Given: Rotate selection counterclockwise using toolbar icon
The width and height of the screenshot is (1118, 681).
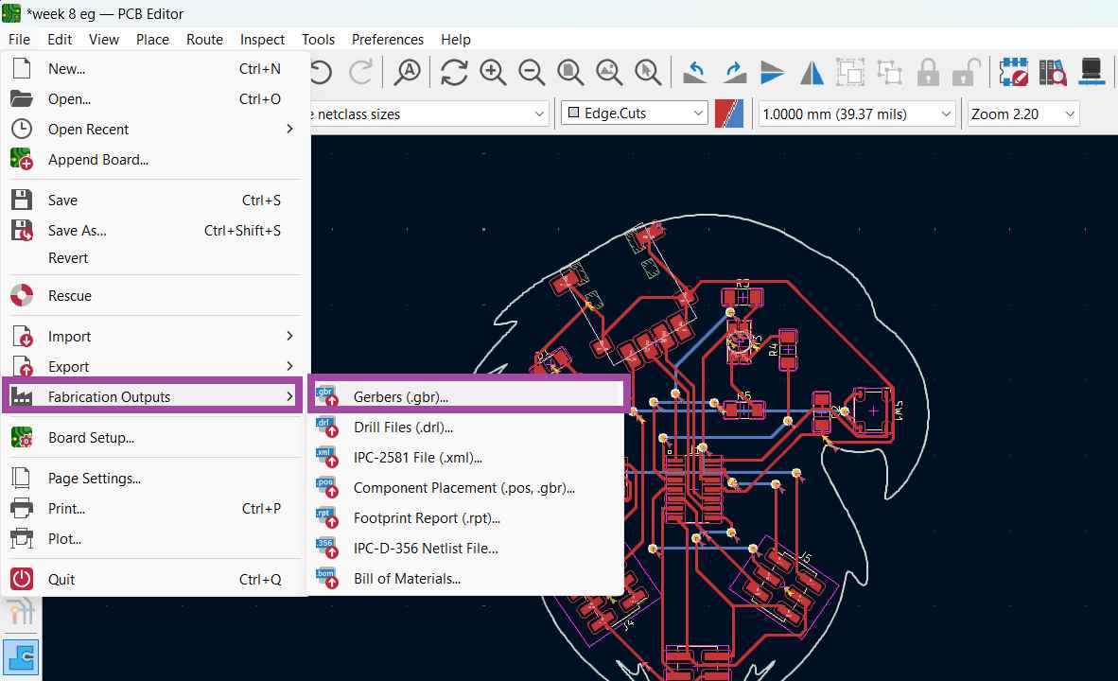Looking at the screenshot, I should click(695, 72).
